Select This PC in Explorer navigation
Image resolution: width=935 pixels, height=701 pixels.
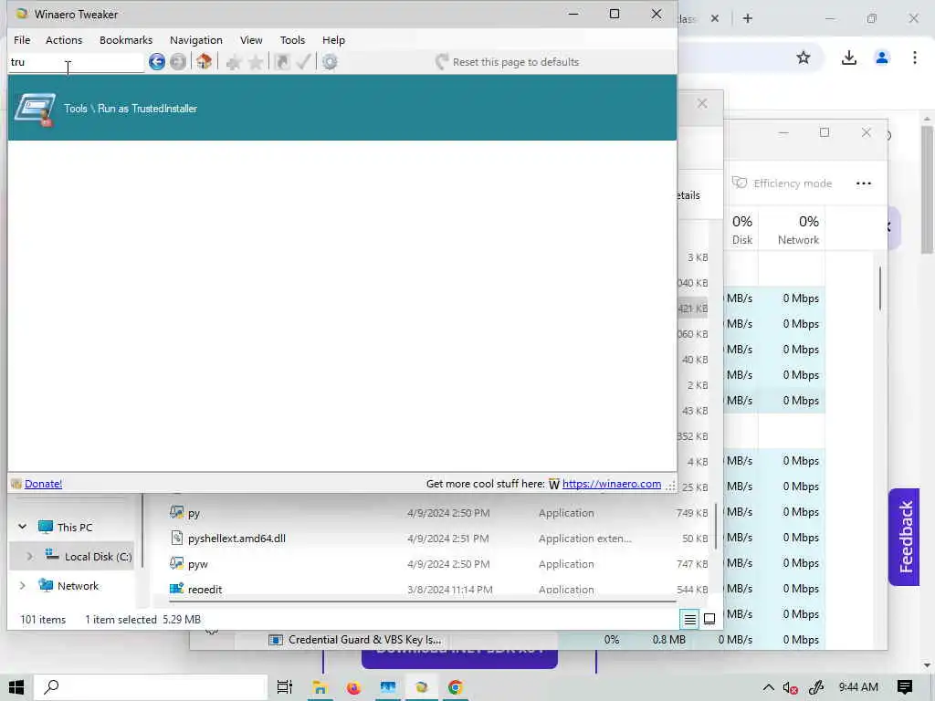point(75,527)
